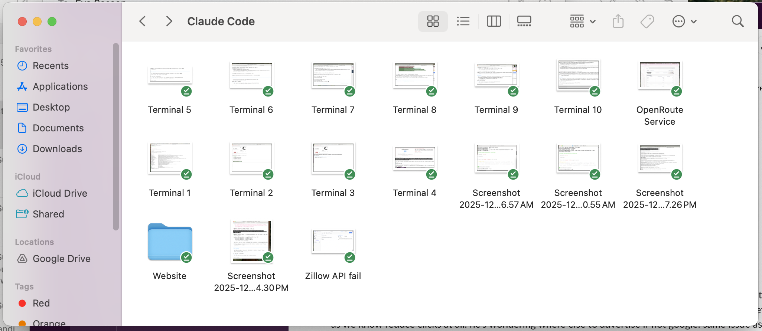Open the More actions ellipsis menu
Screen dimensions: 762x331
684,22
